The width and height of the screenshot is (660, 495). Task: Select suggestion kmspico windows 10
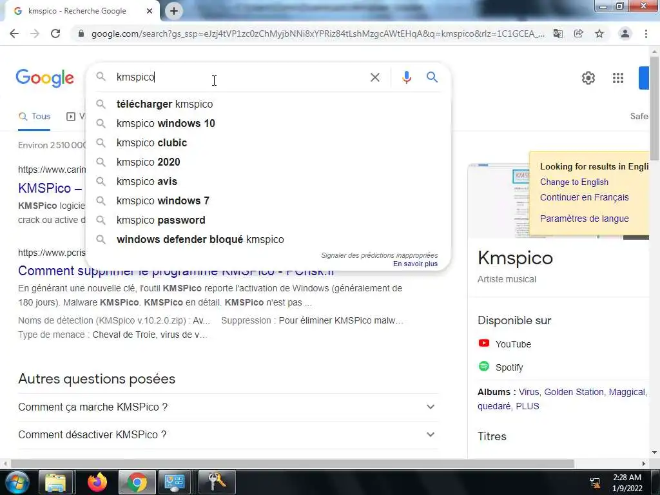[x=267, y=123]
